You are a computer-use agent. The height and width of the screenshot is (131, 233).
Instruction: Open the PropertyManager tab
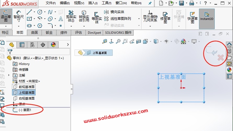(22, 45)
